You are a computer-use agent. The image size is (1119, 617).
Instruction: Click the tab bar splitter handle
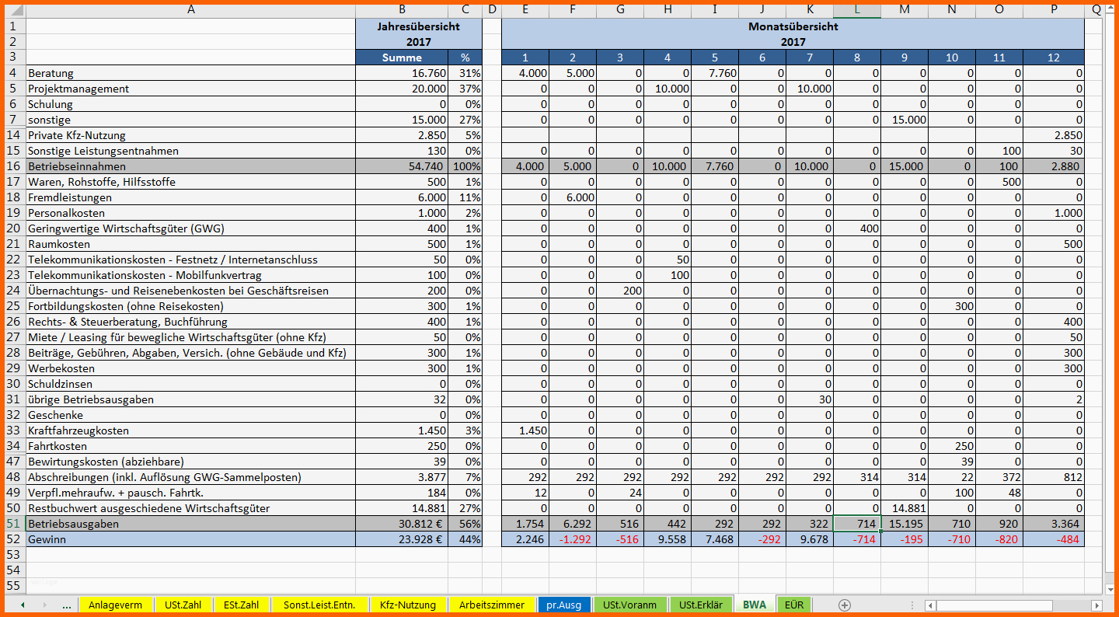[914, 605]
